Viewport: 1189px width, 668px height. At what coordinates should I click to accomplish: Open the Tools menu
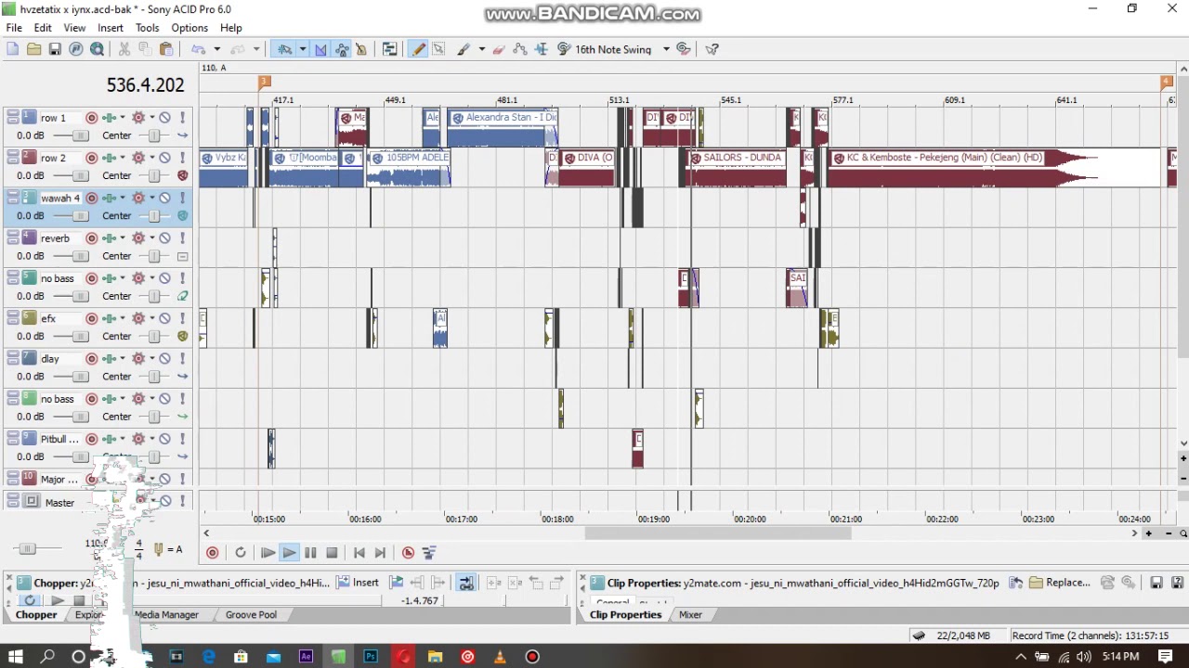[148, 28]
